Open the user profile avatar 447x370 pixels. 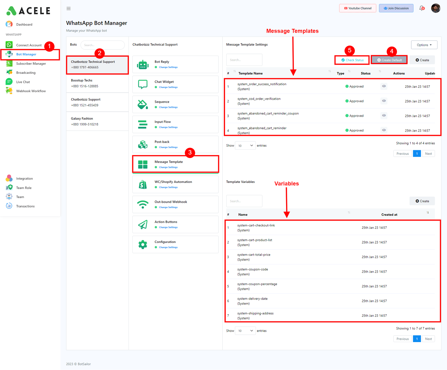pos(436,8)
